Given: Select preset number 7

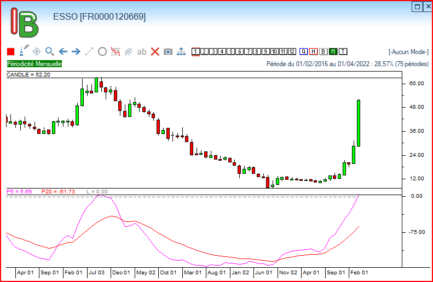Looking at the screenshot, I should tap(249, 51).
